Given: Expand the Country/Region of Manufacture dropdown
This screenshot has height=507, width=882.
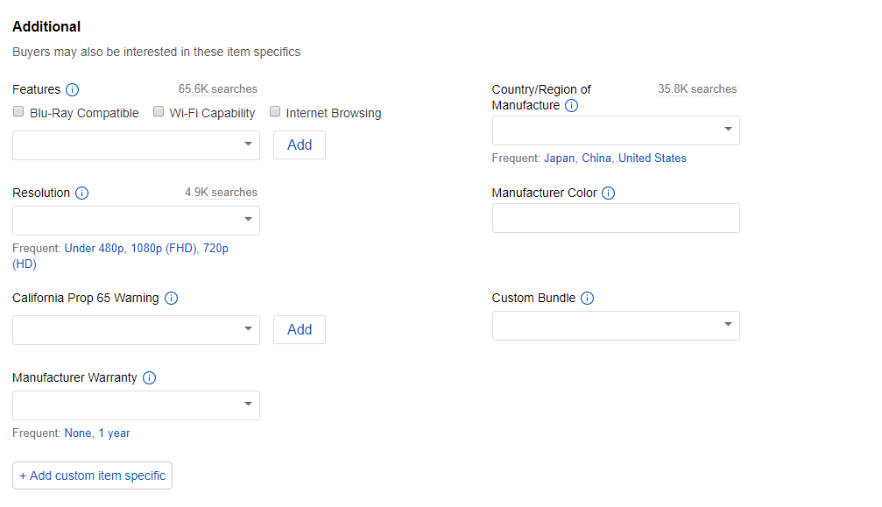Looking at the screenshot, I should coord(616,131).
